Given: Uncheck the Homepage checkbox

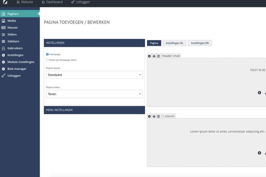Looking at the screenshot, I should click(48, 54).
